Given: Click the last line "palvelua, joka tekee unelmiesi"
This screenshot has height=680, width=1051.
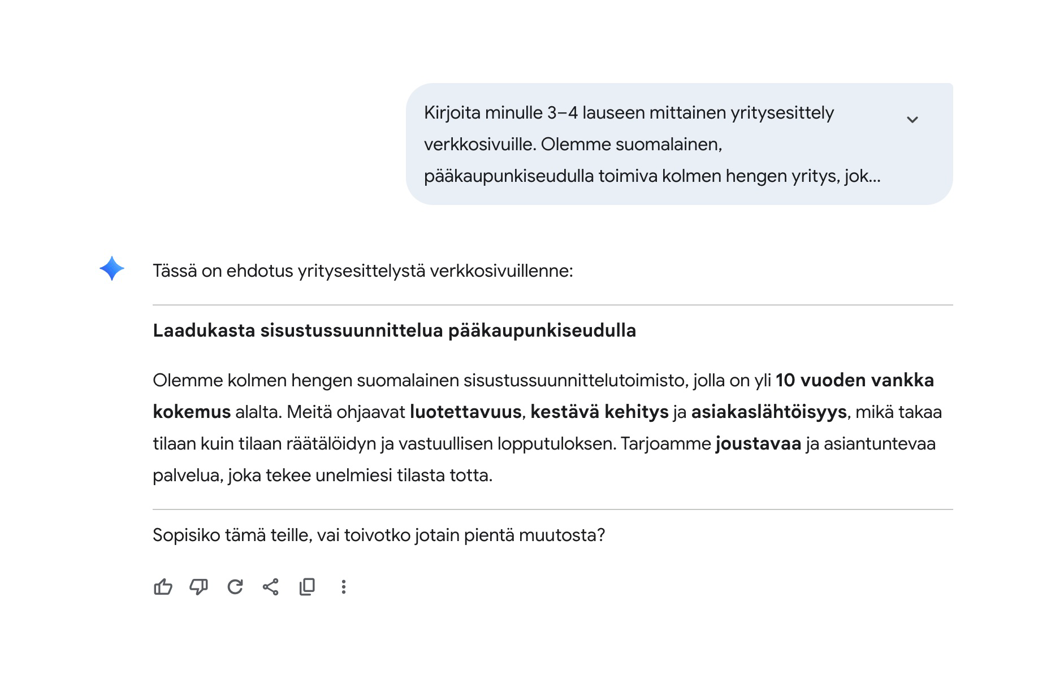Looking at the screenshot, I should pos(322,475).
